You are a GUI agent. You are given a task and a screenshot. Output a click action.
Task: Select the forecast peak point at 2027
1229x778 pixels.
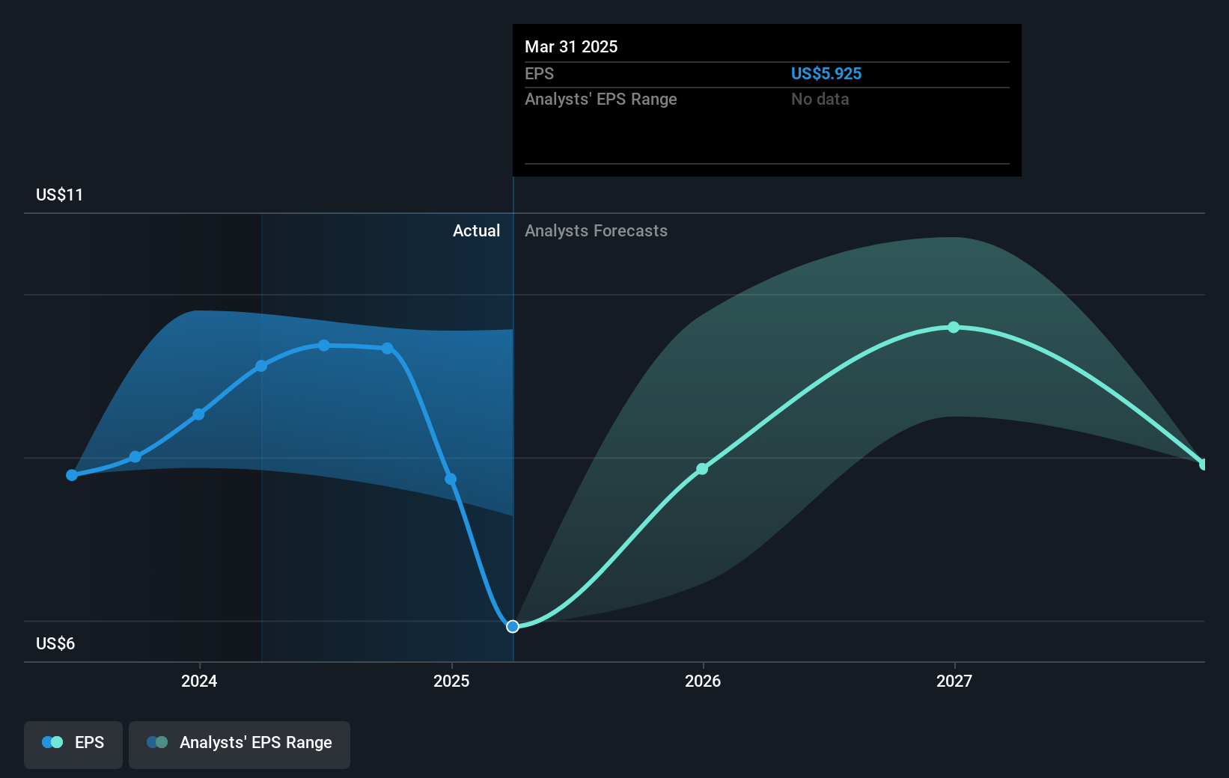954,327
